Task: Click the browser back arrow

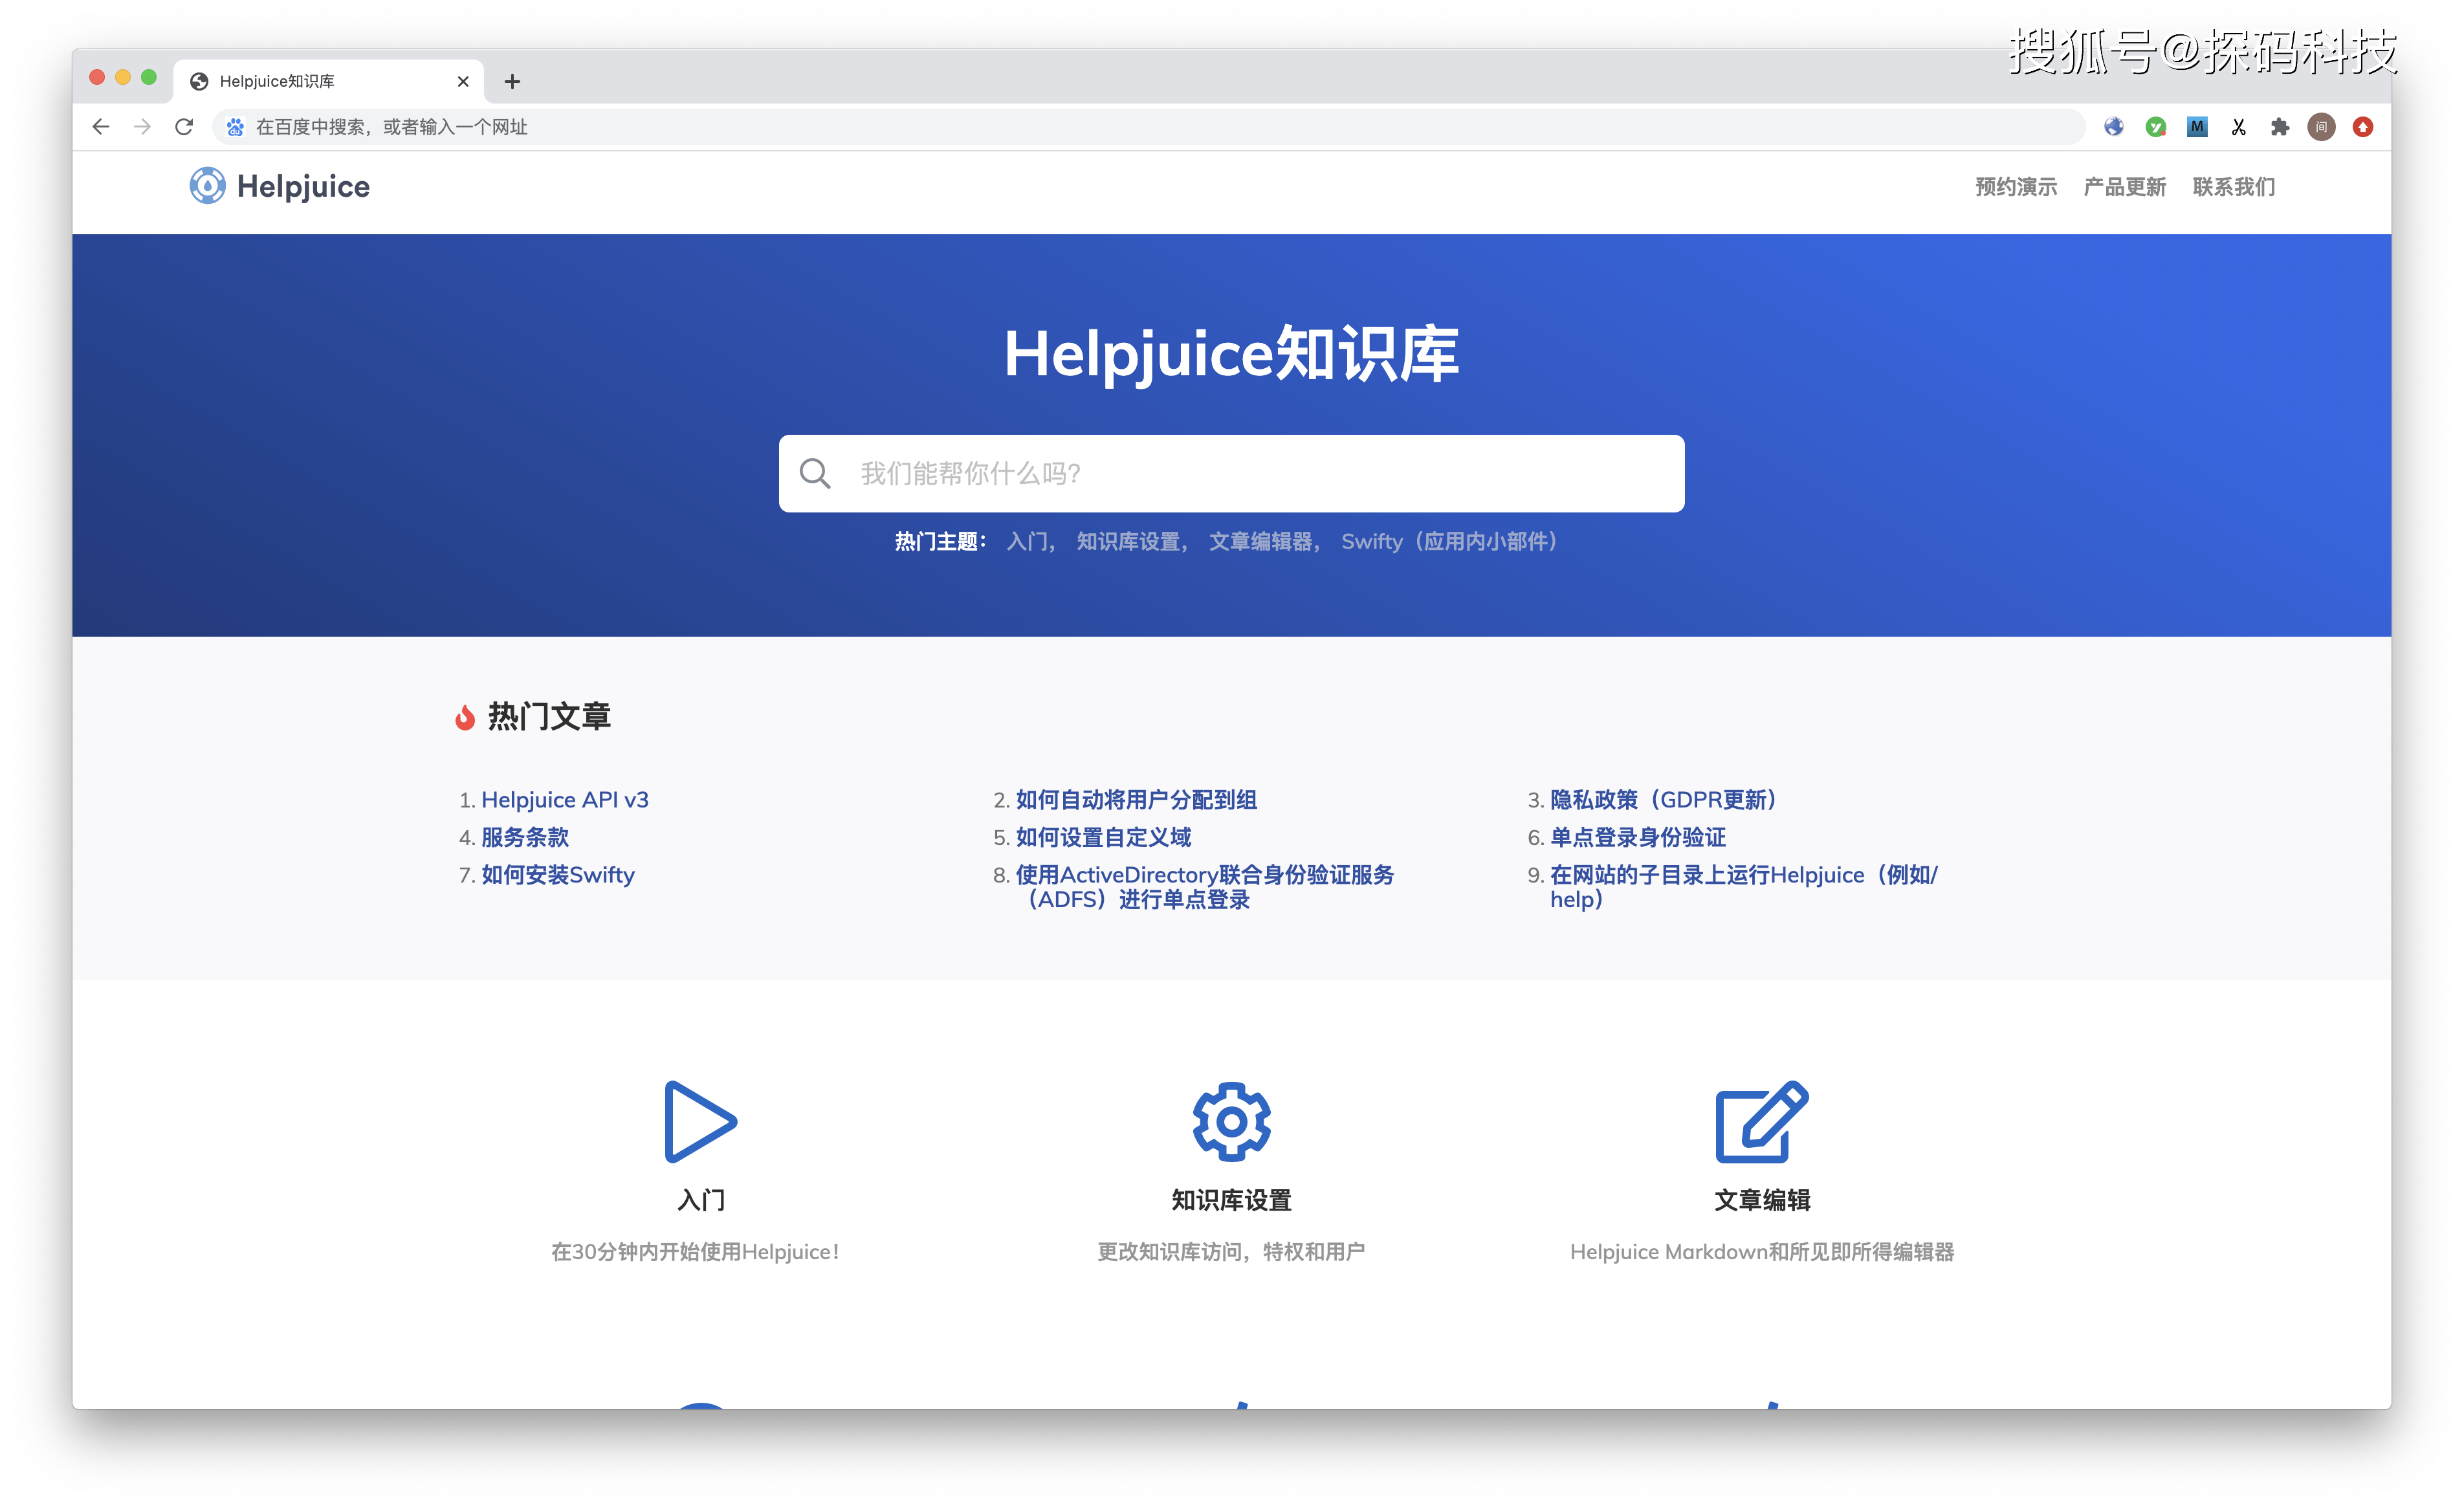Action: [x=101, y=127]
